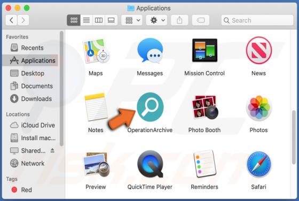This screenshot has width=299, height=201.
Task: Open Downloads in the sidebar
Action: click(30, 99)
